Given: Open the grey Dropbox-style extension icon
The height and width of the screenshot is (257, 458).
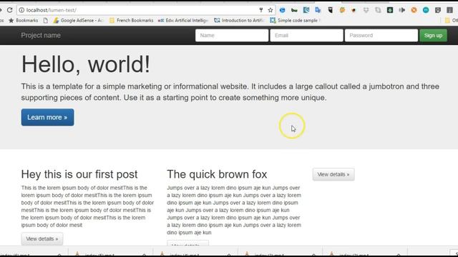Looking at the screenshot, I should pos(366,10).
